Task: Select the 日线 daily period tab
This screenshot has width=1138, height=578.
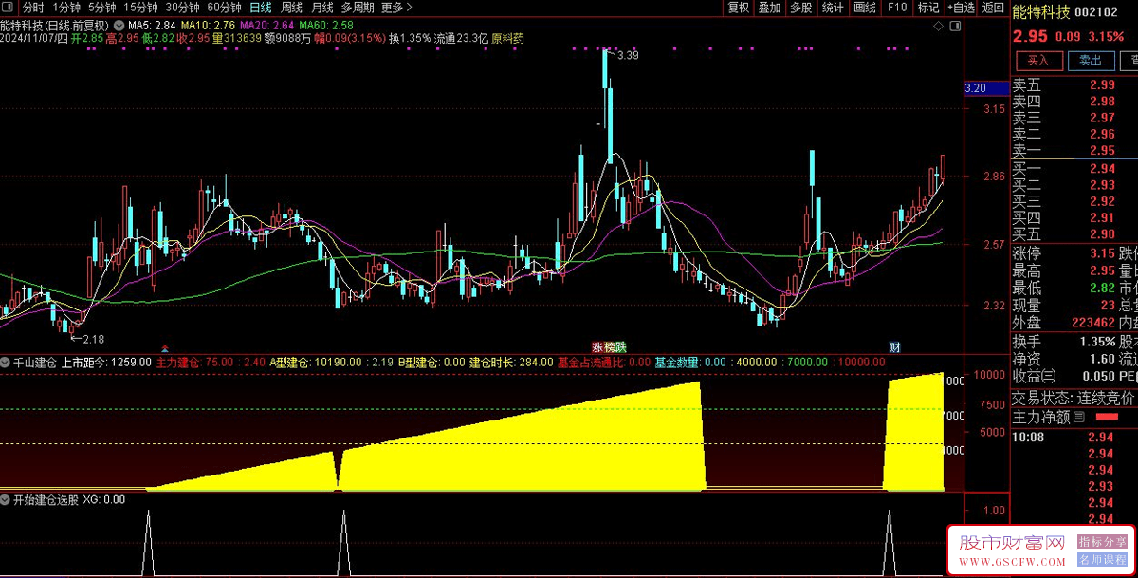Action: [x=261, y=8]
